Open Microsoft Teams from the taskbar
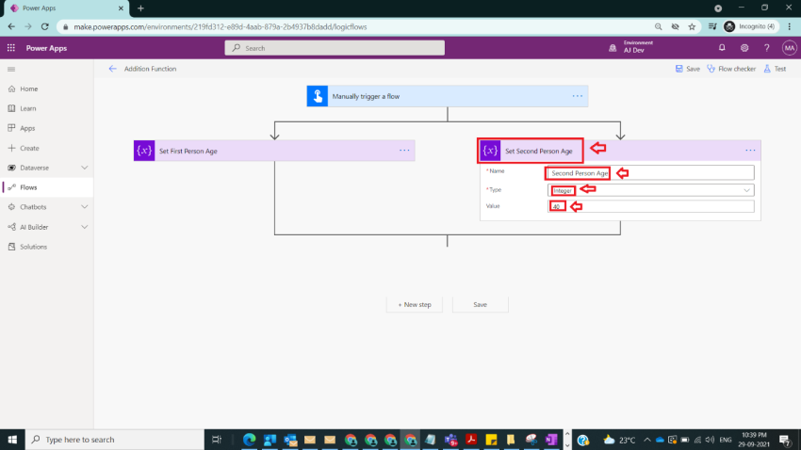This screenshot has height=450, width=801. tap(450, 440)
